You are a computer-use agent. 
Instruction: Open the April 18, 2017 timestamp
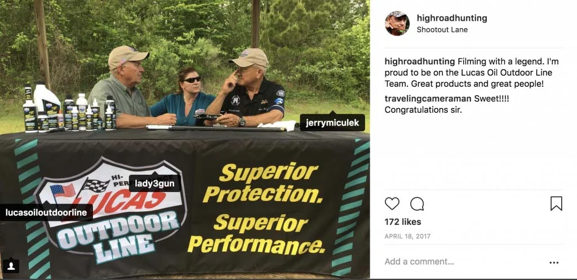[x=407, y=236]
